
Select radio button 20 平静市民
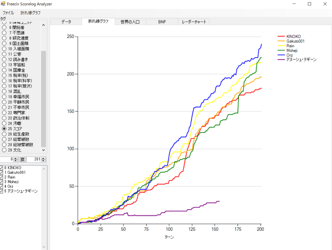tap(4, 102)
